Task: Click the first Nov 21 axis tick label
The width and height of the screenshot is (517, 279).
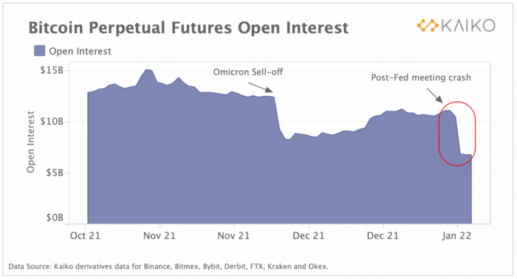Action: 160,236
